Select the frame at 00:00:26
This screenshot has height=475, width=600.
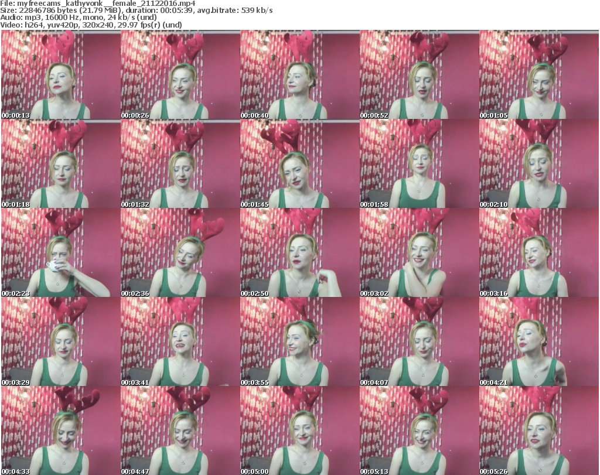coord(179,75)
